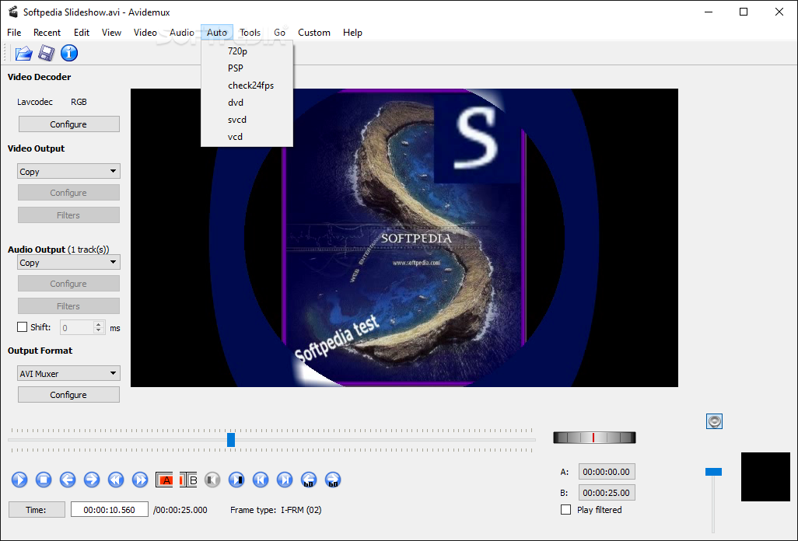Click the timeline position slider handle

[231, 440]
